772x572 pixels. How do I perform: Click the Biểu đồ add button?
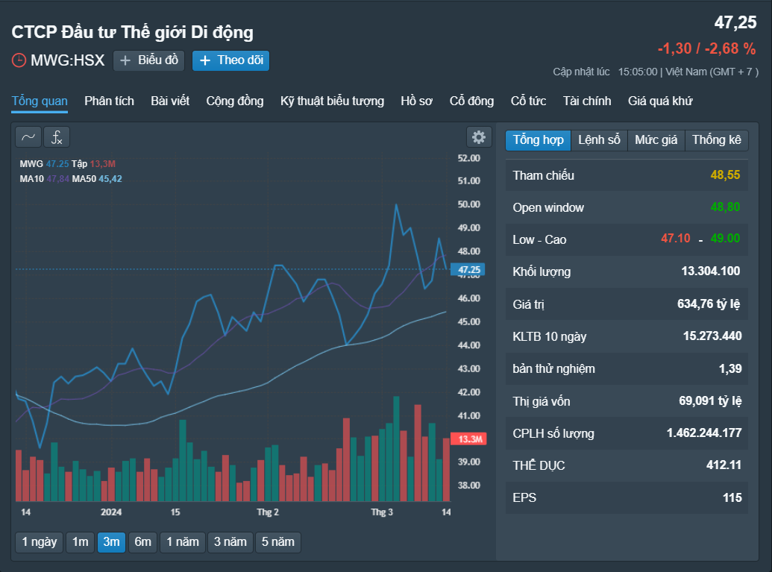coord(148,60)
